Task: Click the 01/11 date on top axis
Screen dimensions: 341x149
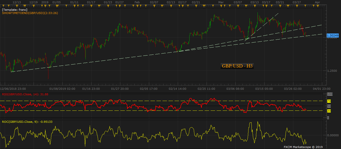Action: coord(74,2)
